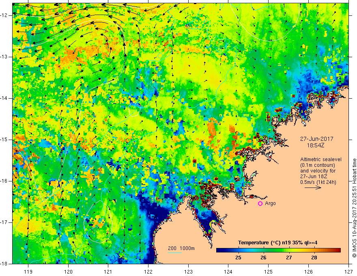The width and height of the screenshot is (357, 276).
Task: Click the '0.5m/s (1kt 24h)' caption
Action: (x=318, y=182)
